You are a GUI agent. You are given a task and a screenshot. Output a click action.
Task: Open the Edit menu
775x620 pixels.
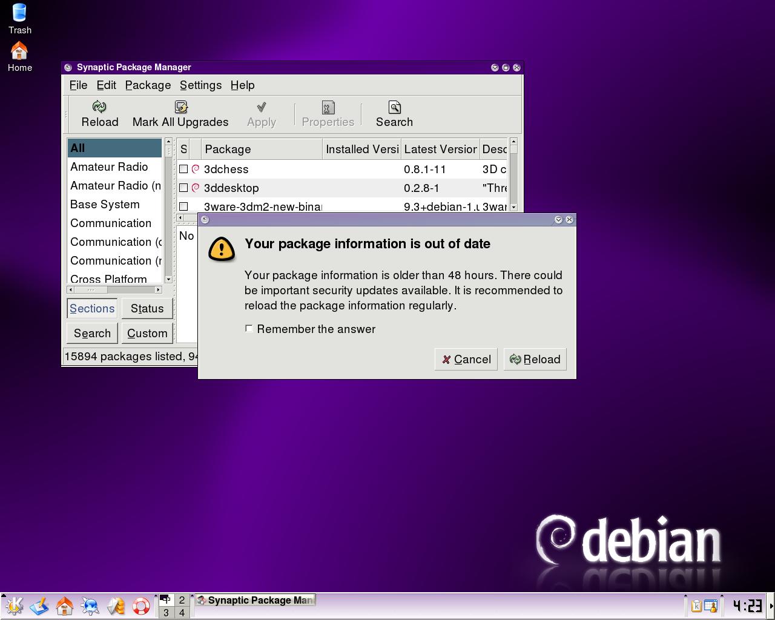[x=106, y=85]
